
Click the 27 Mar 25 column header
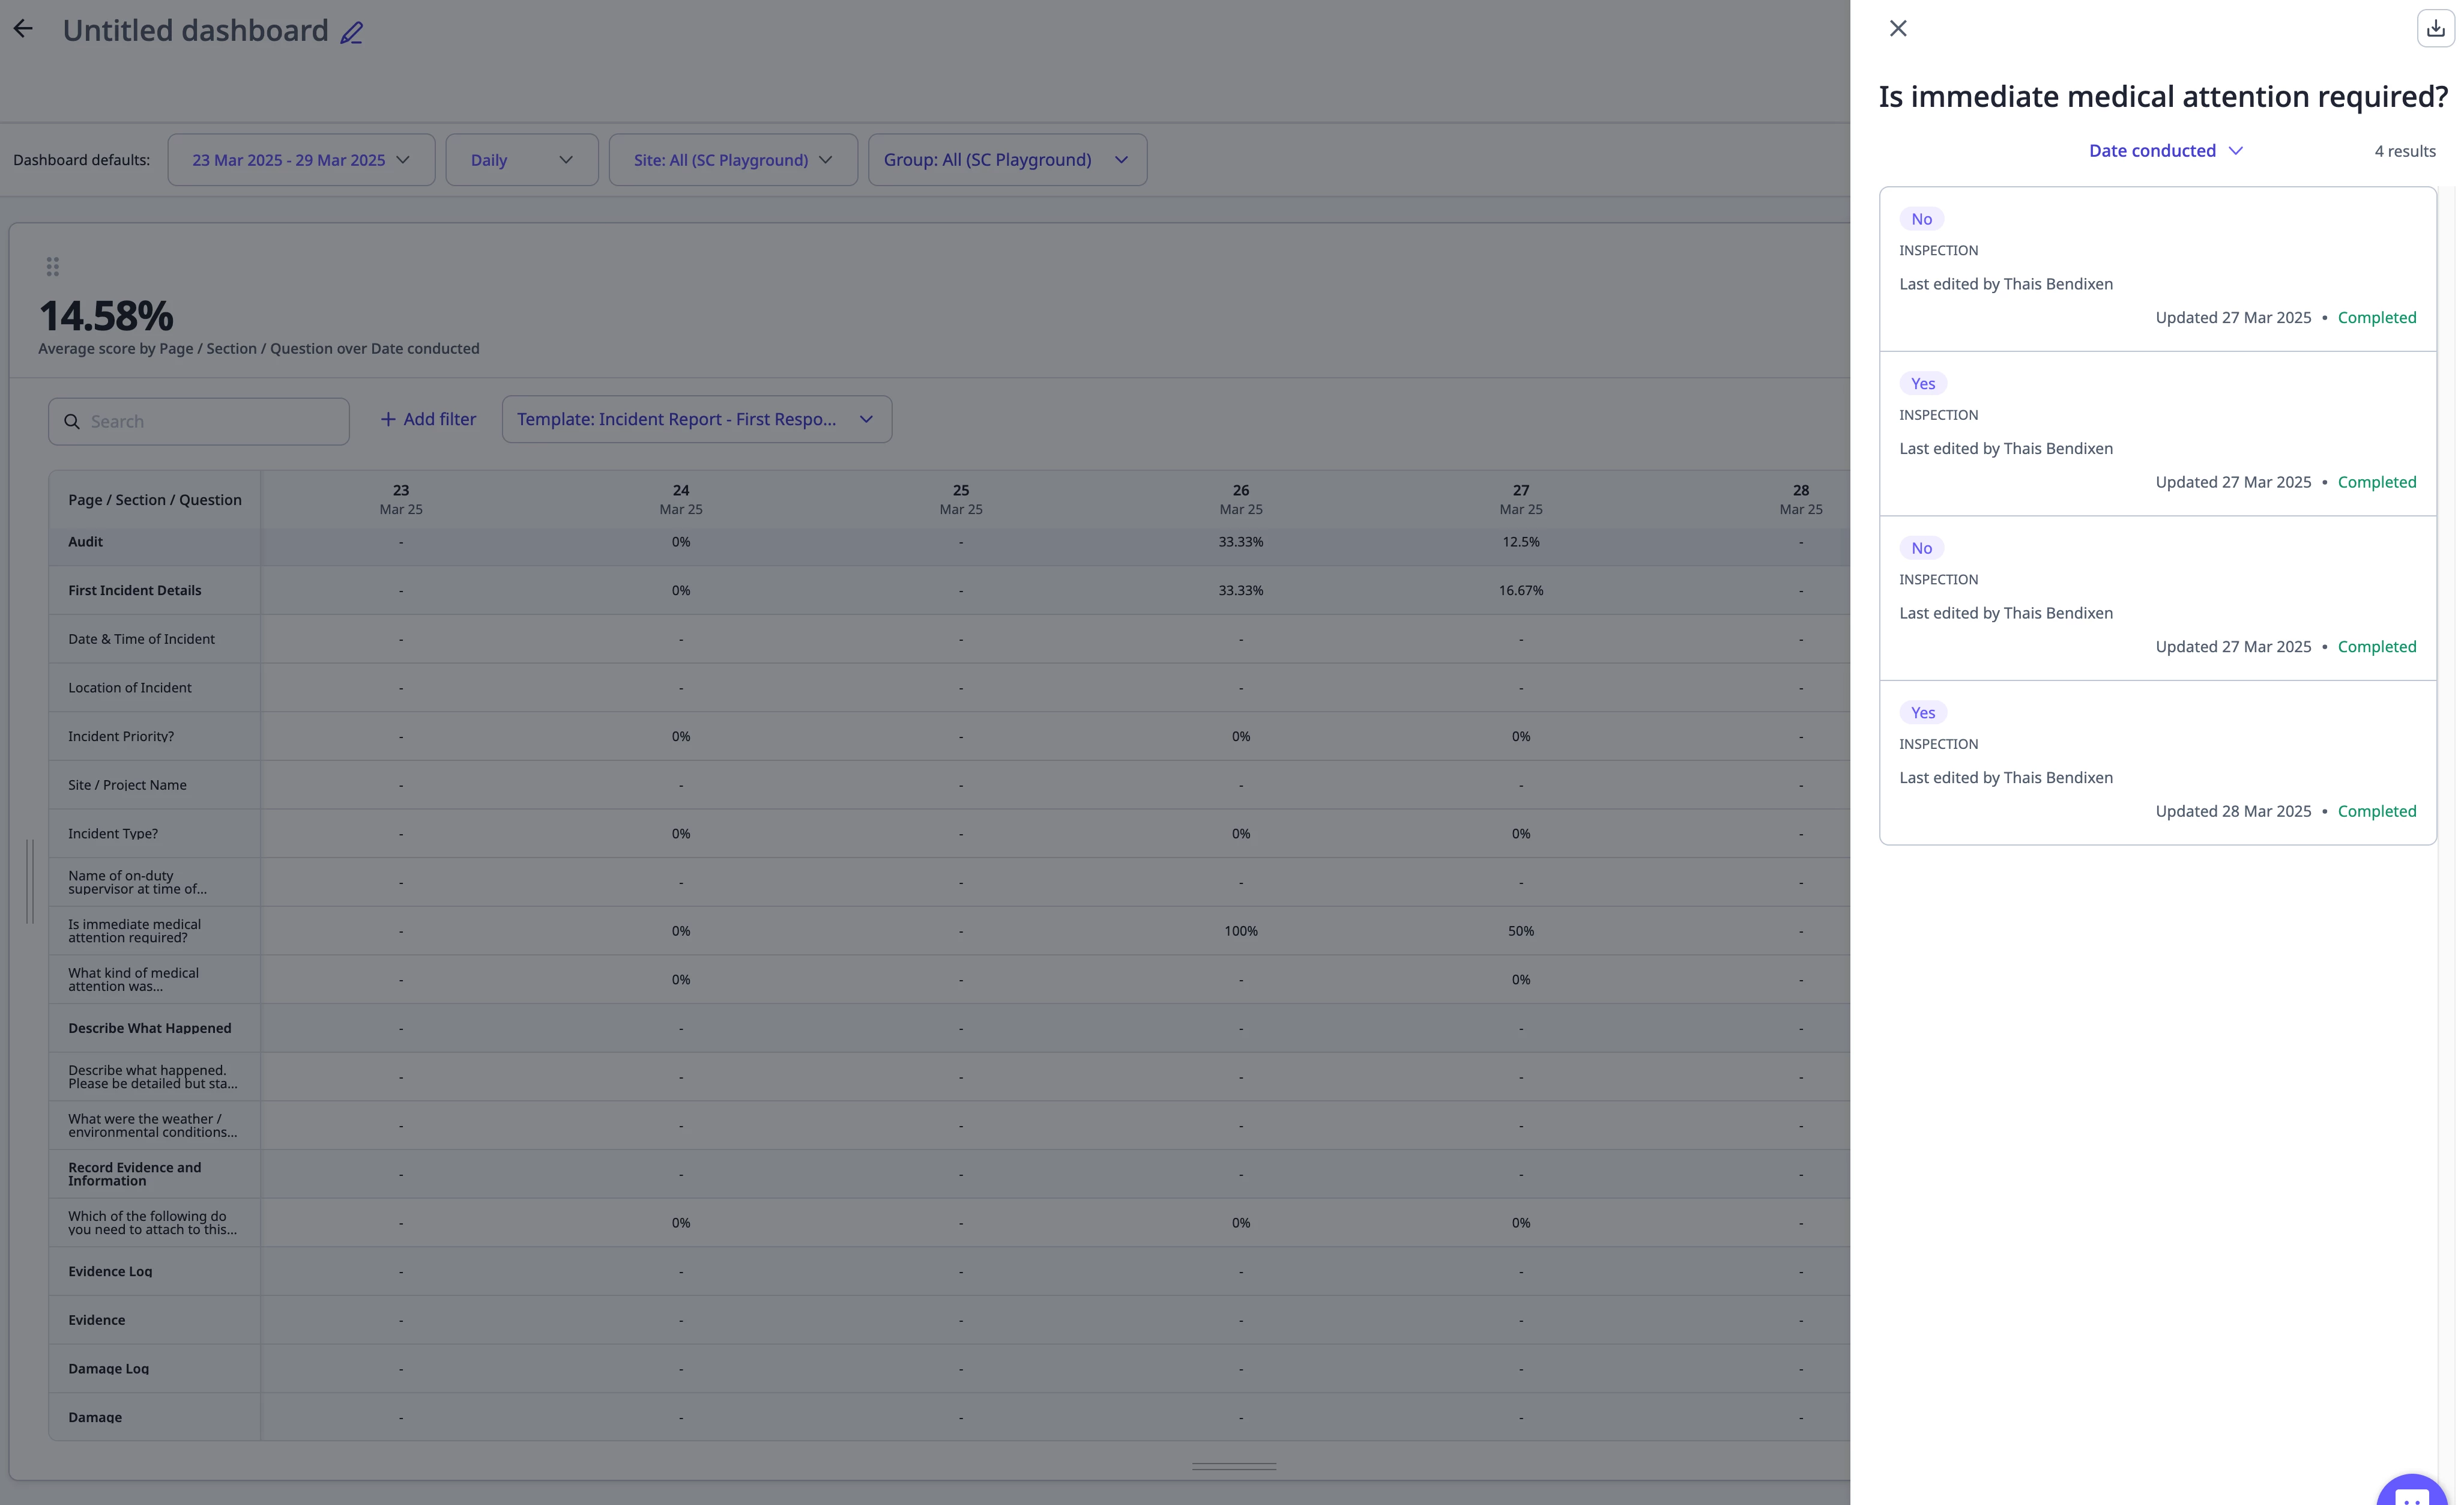(x=1521, y=499)
